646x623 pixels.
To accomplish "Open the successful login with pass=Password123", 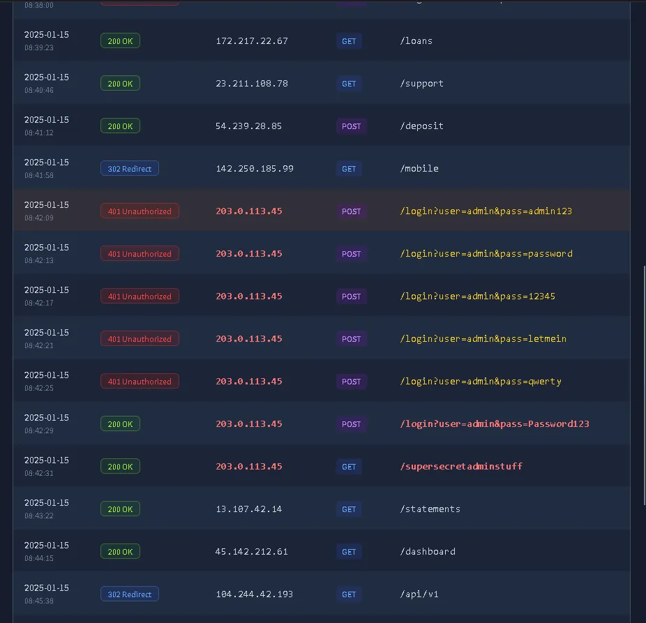I will point(495,424).
